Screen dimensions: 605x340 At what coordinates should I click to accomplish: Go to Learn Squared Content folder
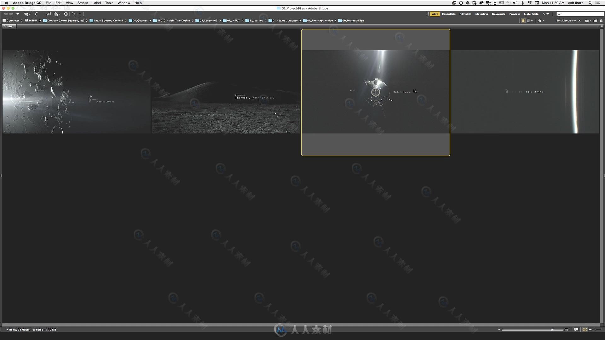(x=106, y=20)
